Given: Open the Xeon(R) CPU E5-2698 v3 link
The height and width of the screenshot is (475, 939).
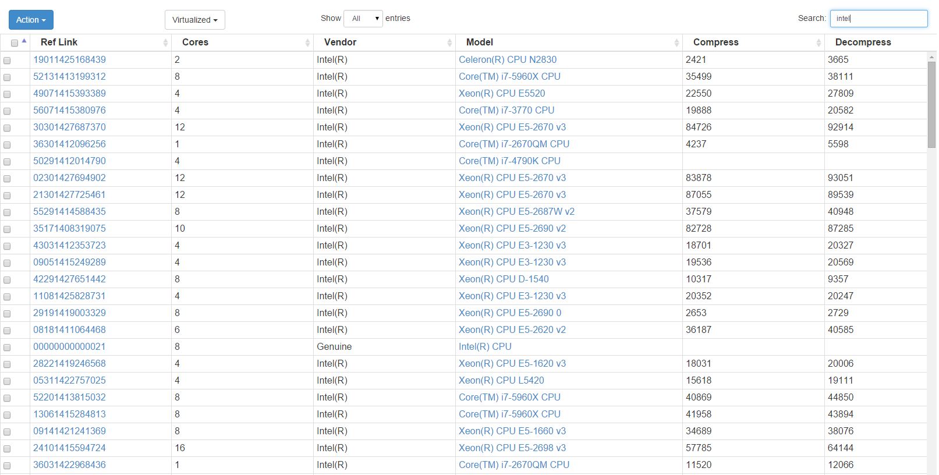Looking at the screenshot, I should coord(512,448).
